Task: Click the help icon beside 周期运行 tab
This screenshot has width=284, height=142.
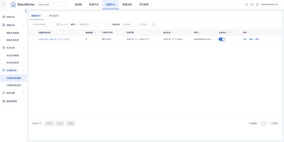Action: tap(40, 16)
